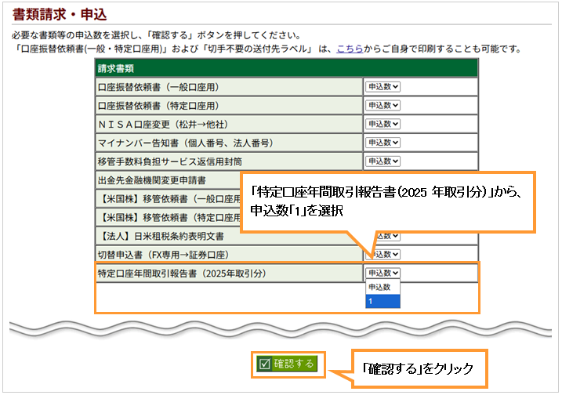Choose "申込数" option in the open dropdown list
Screen dimensions: 562x395
point(383,288)
